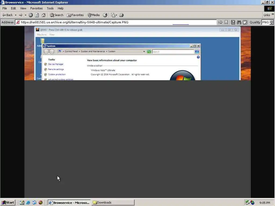Click the Windows flag throbber icon
Viewport: 275px width, 206px height.
click(x=269, y=8)
